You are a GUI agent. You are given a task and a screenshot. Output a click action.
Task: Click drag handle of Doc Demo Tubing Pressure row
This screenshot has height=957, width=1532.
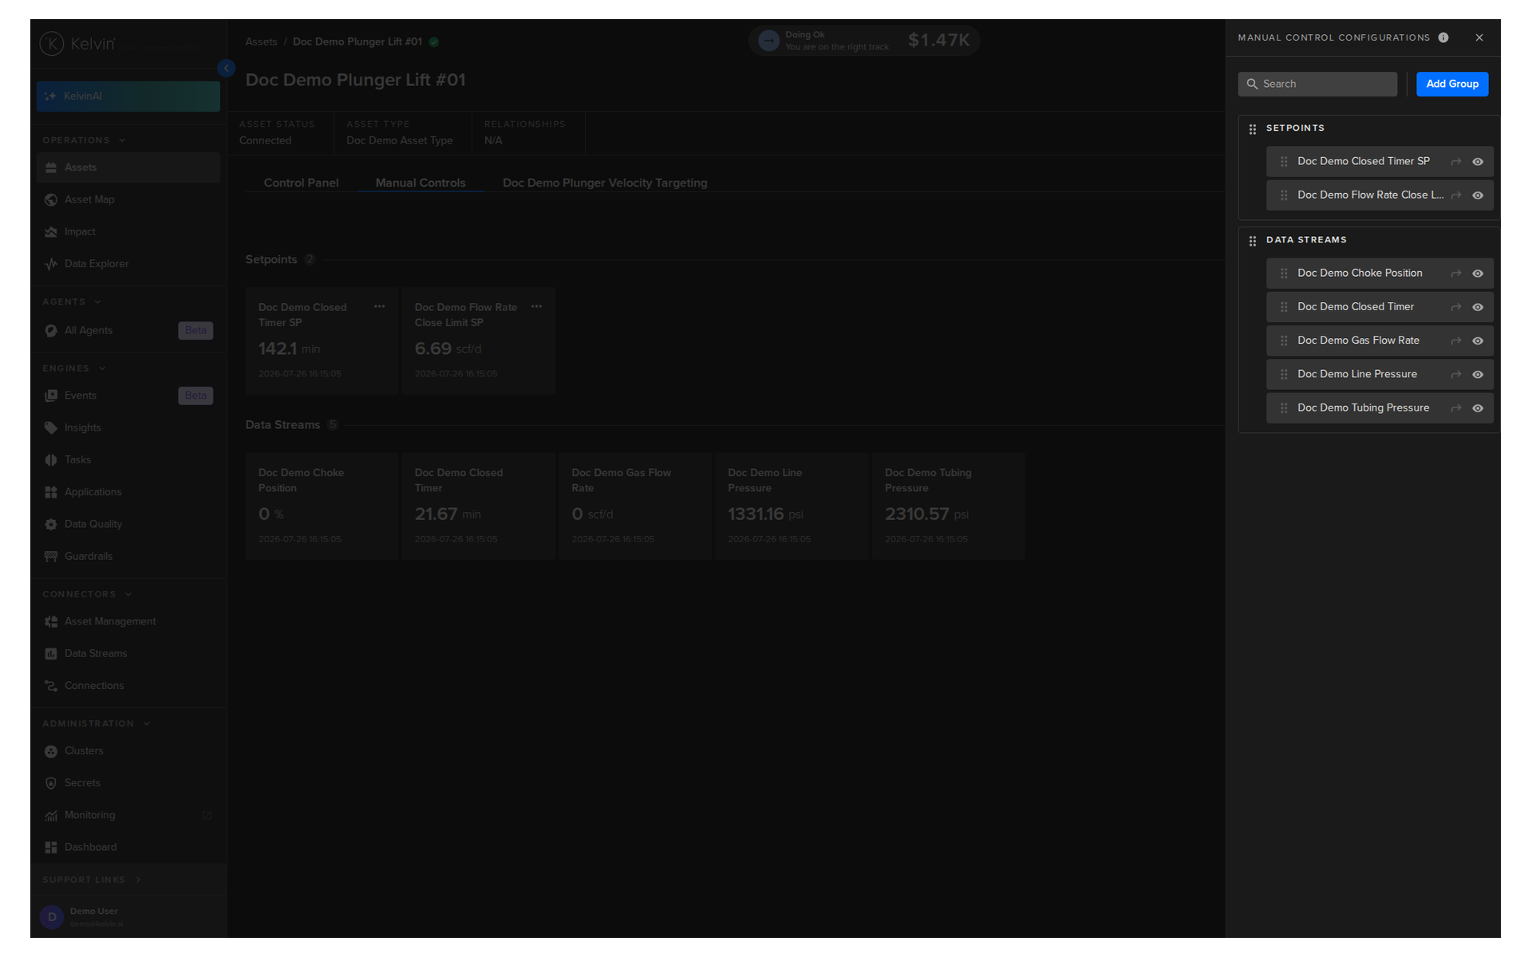1284,408
